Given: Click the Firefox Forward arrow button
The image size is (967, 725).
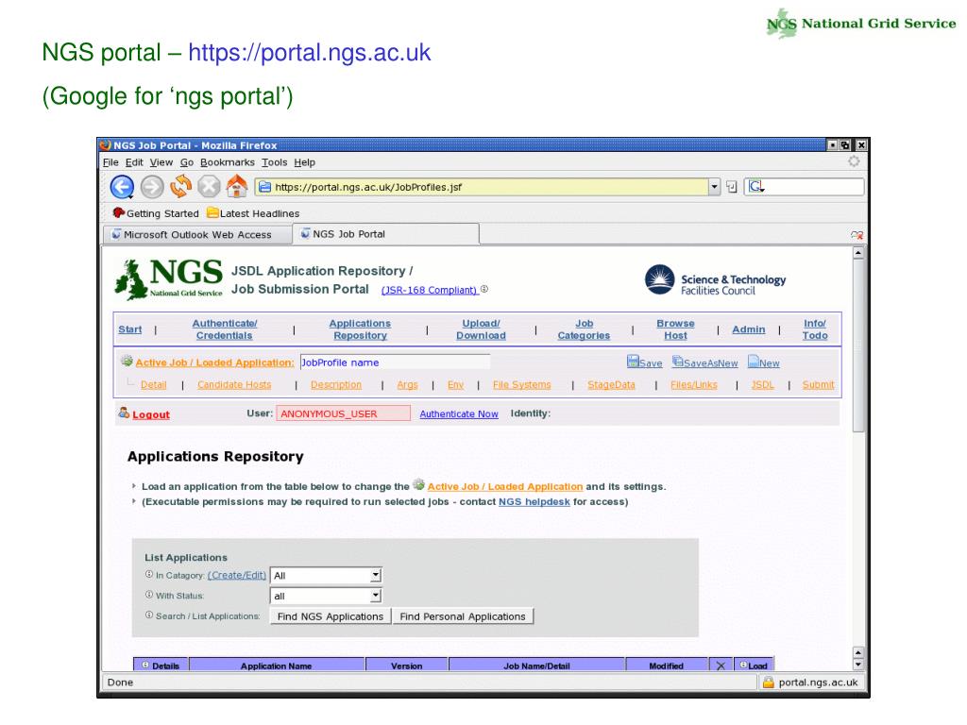Looking at the screenshot, I should coord(152,187).
